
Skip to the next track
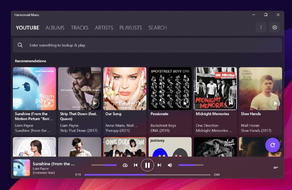coord(159,165)
